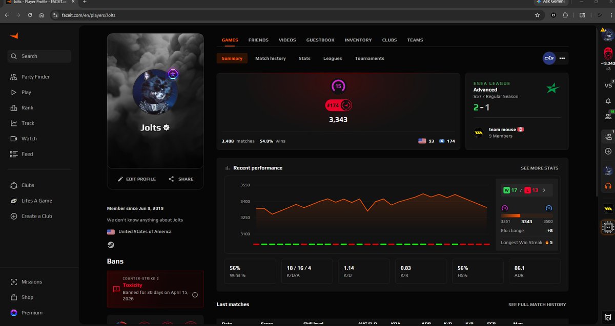Expand the wins and losses streak arrow
The height and width of the screenshot is (326, 615).
[544, 190]
